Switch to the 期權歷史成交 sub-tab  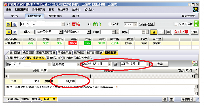point(16,58)
